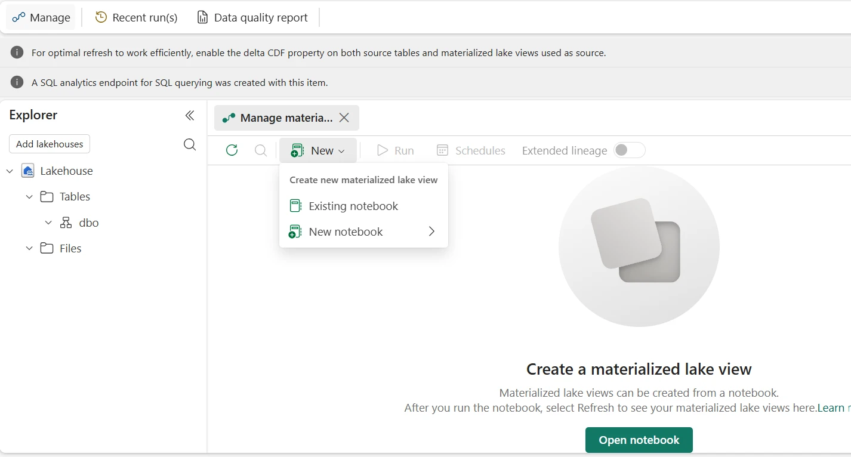Choose New notebook from menu
This screenshot has width=851, height=457.
point(363,231)
